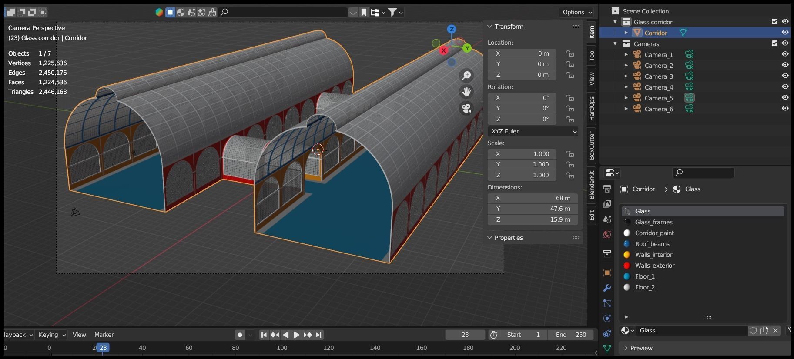Screen dimensions: 794x359
Task: Click the bookmark icon in the viewport header
Action: point(364,12)
